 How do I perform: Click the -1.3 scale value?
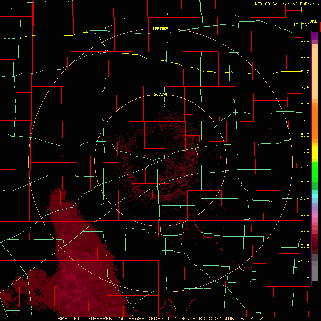point(304,262)
